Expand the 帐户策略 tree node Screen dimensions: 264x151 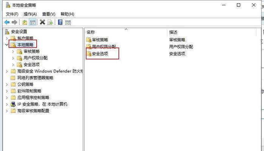tap(7, 38)
